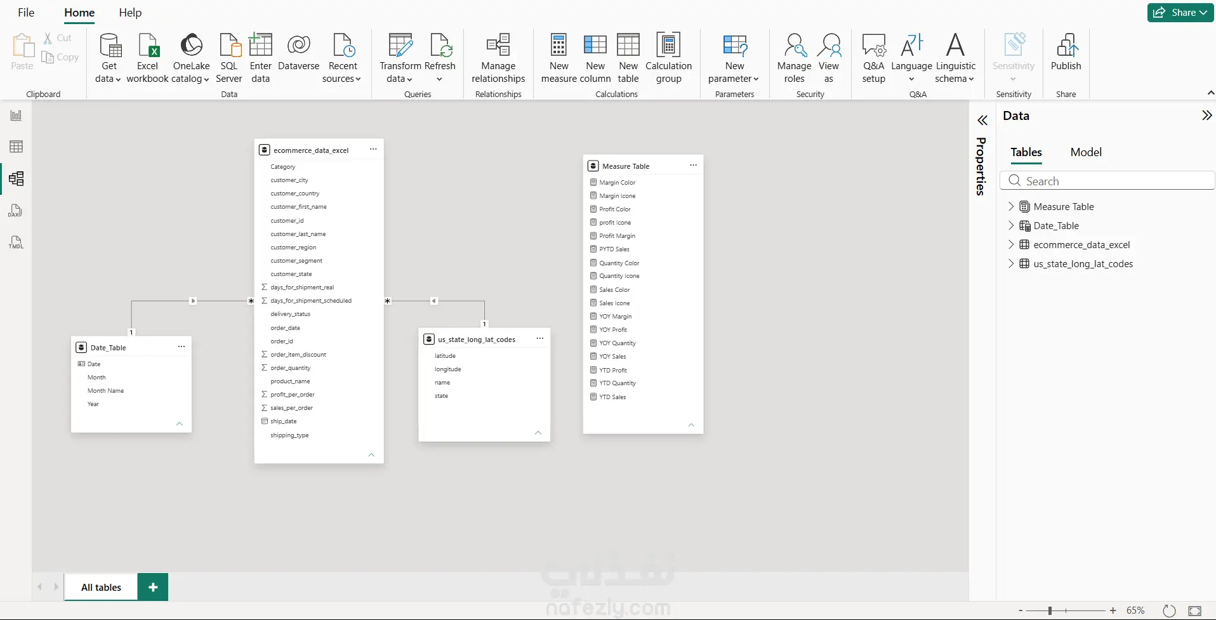Select Profit Margin measure in diagram
Image resolution: width=1216 pixels, height=620 pixels.
(x=617, y=235)
